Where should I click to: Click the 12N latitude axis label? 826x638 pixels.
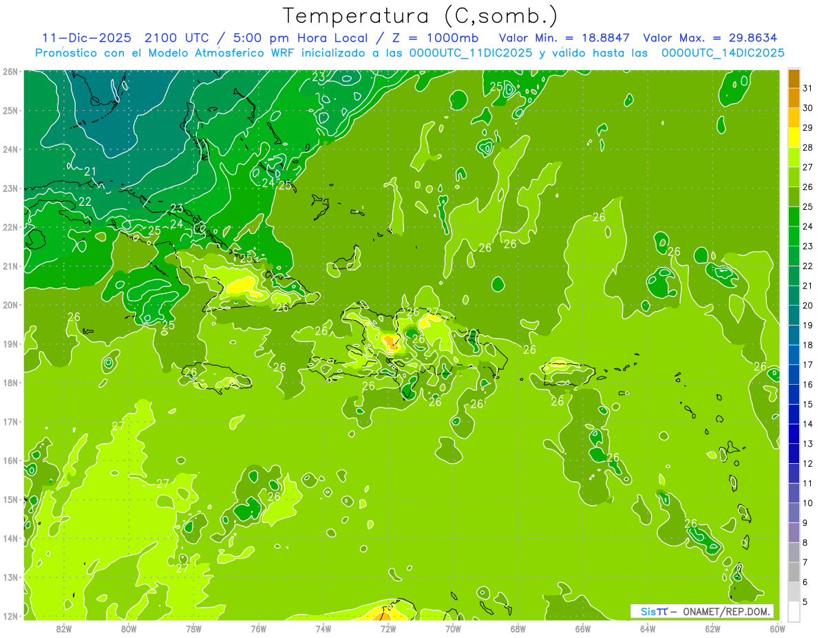click(10, 616)
